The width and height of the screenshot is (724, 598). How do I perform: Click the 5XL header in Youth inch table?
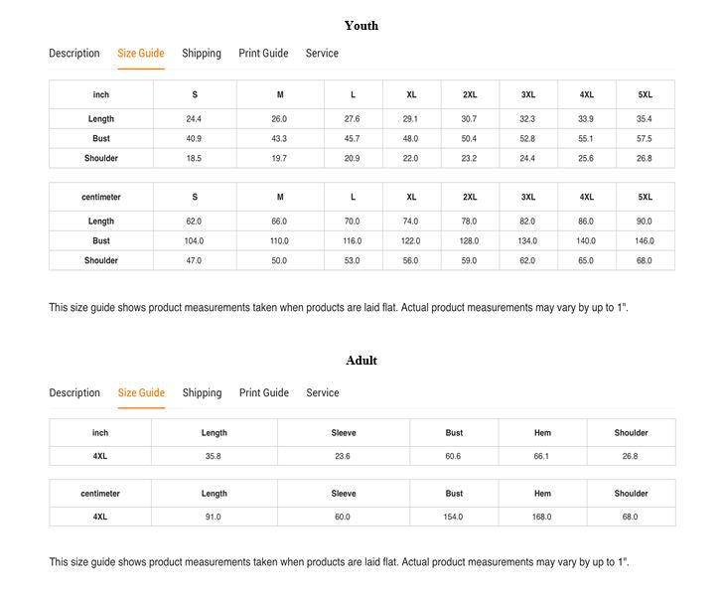pyautogui.click(x=646, y=95)
